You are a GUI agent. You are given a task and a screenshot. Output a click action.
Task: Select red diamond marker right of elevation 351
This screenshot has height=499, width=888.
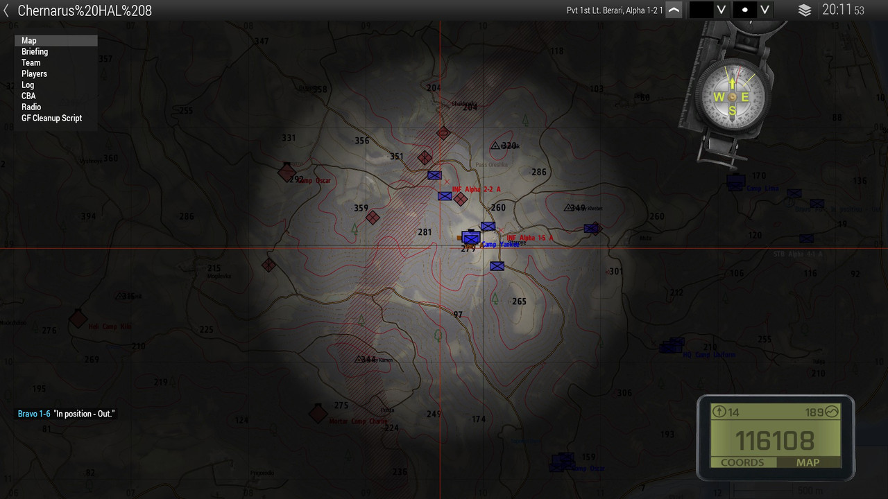pyautogui.click(x=425, y=158)
